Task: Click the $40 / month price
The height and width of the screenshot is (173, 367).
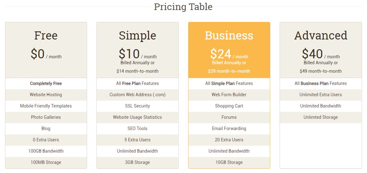Action: [321, 54]
